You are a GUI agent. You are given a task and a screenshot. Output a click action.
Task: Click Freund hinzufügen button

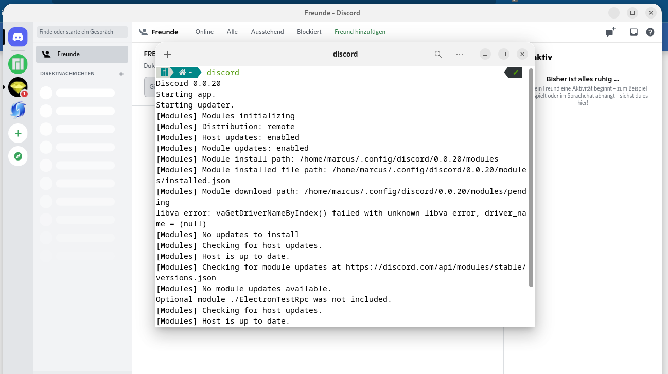pyautogui.click(x=360, y=32)
